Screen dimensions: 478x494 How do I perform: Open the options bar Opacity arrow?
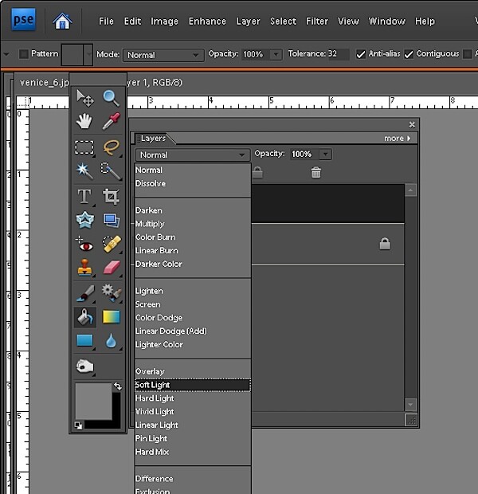pos(276,54)
